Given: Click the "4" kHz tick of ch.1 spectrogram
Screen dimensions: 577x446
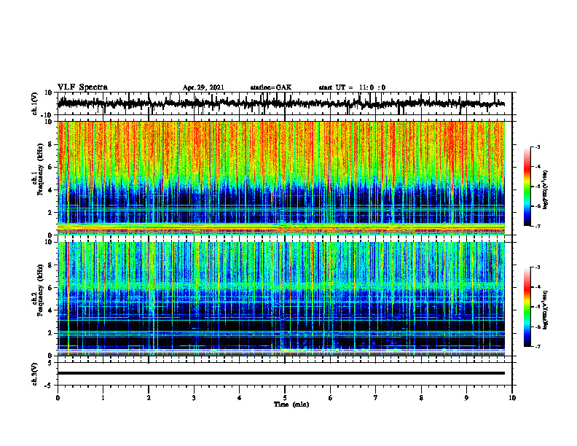Looking at the screenshot, I should (x=50, y=190).
